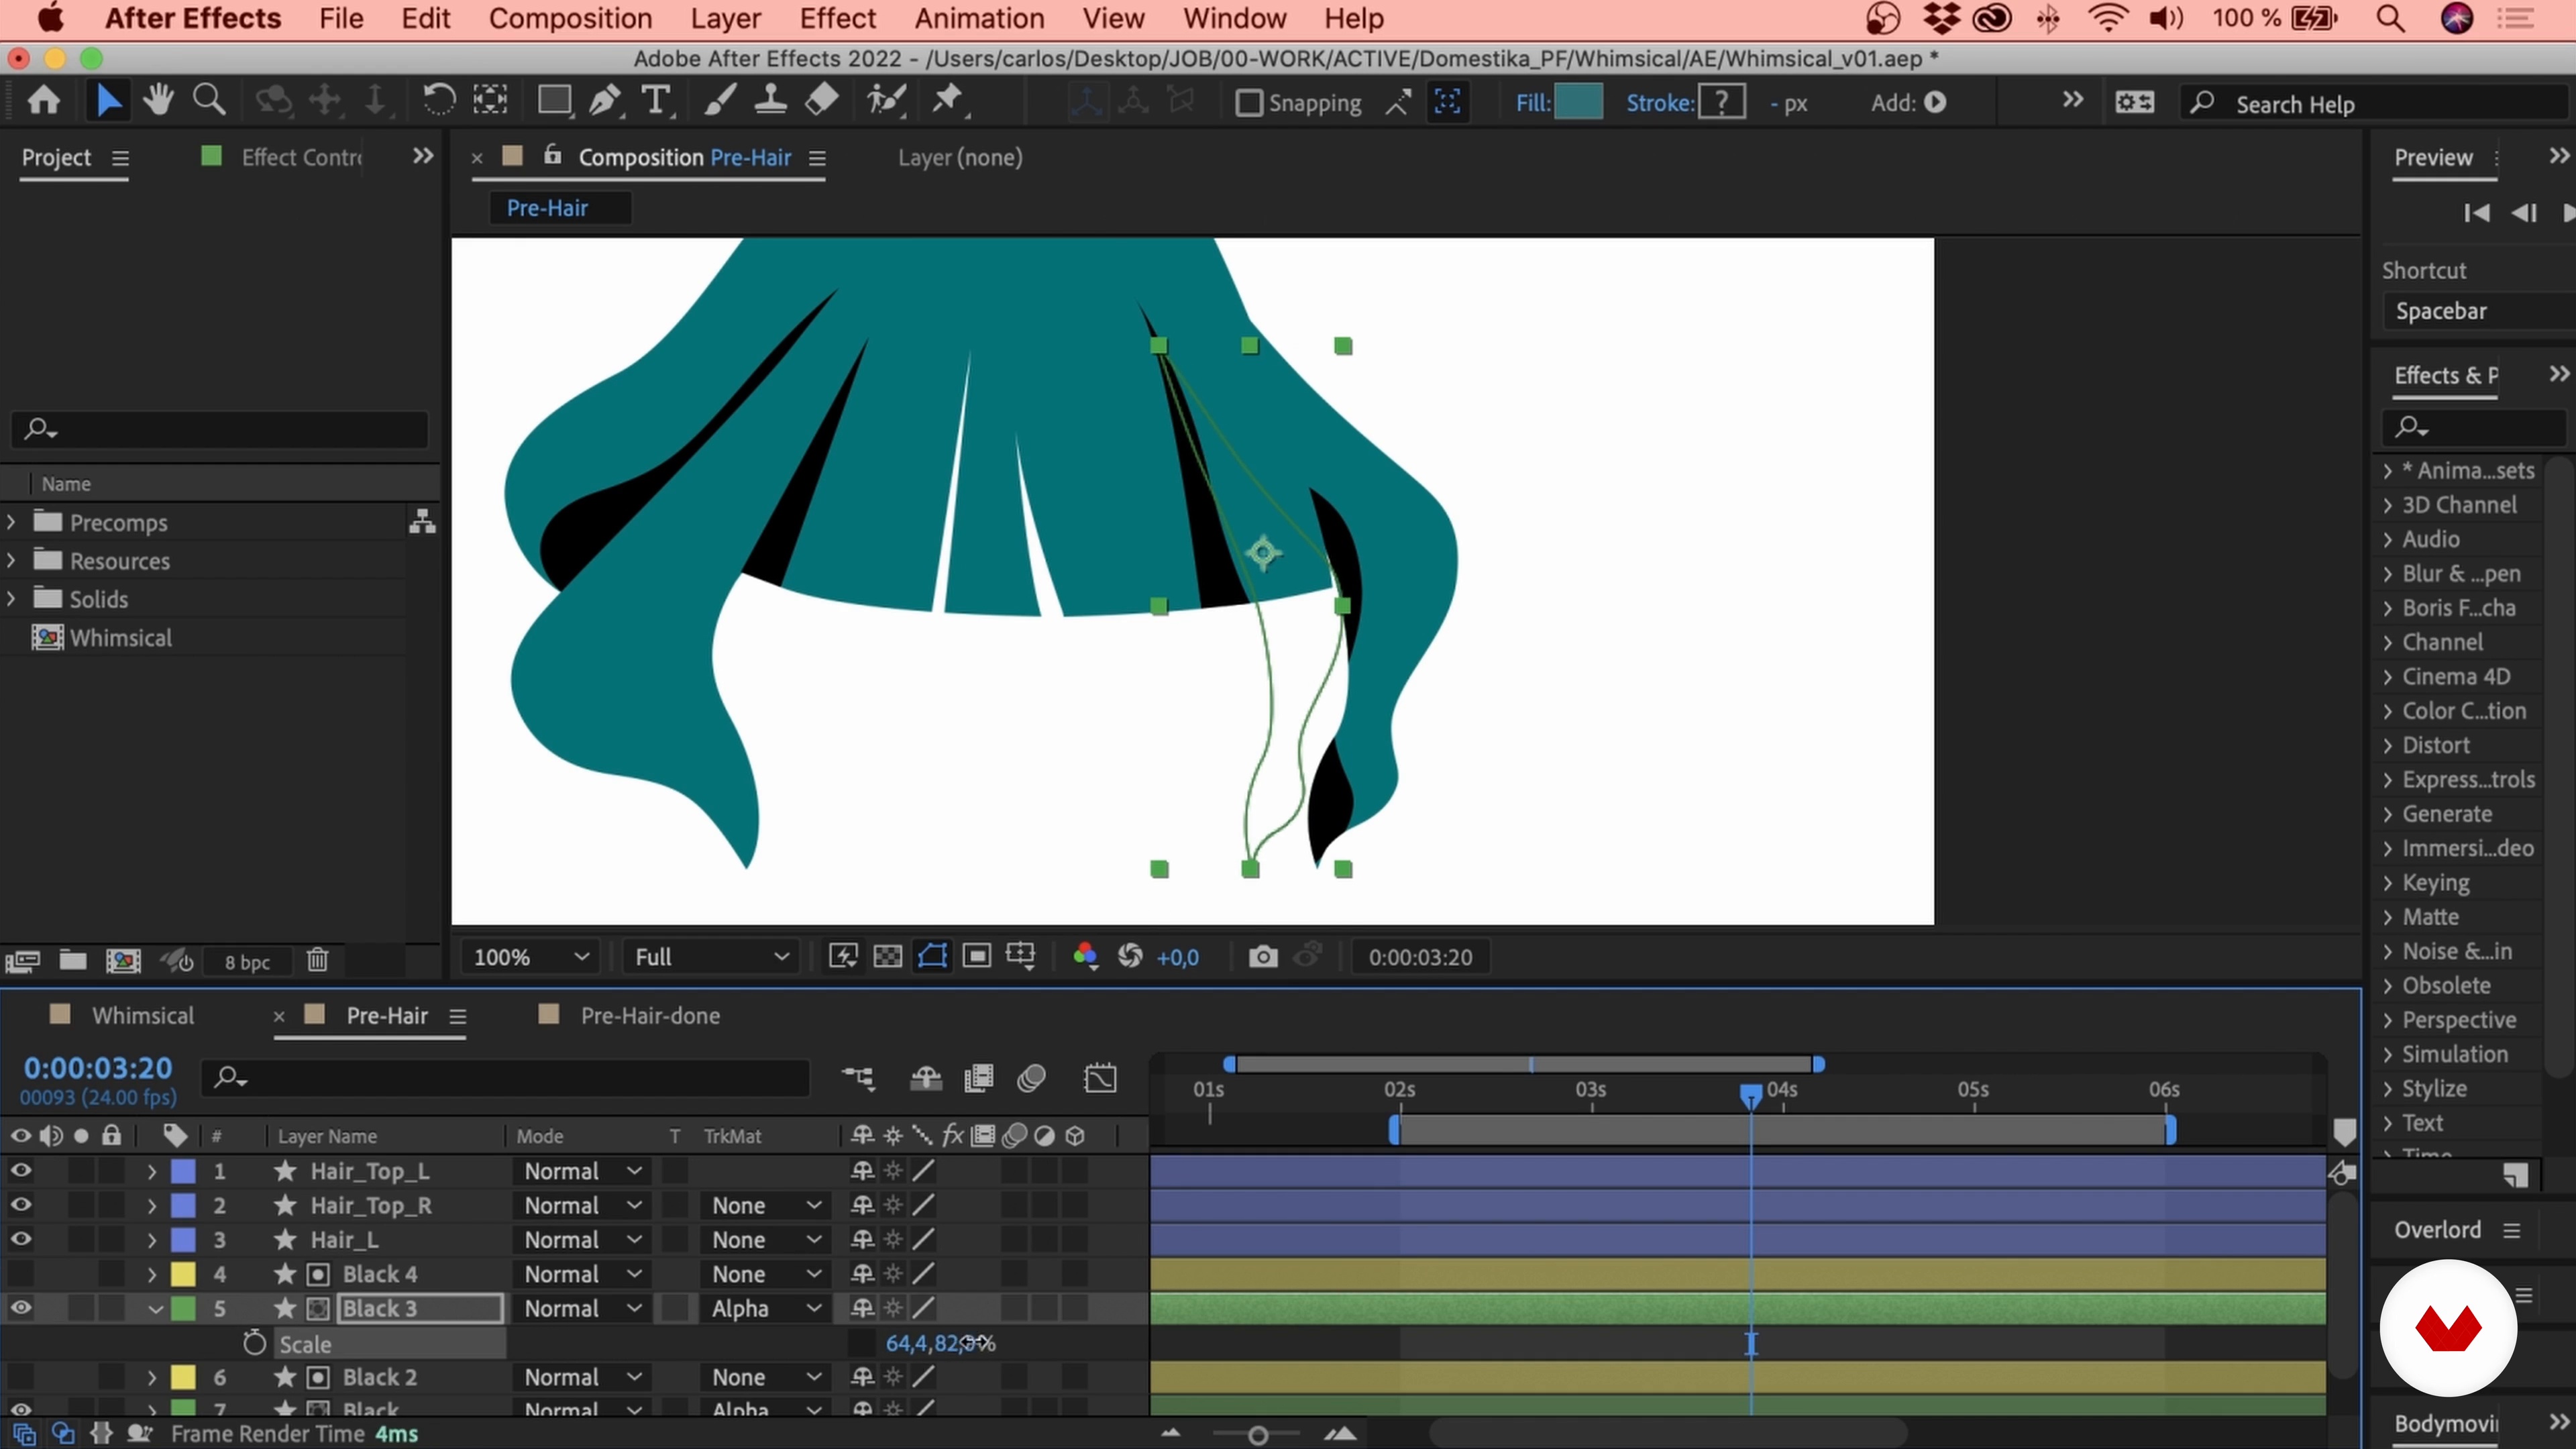
Task: Select the Pen tool
Action: (604, 101)
